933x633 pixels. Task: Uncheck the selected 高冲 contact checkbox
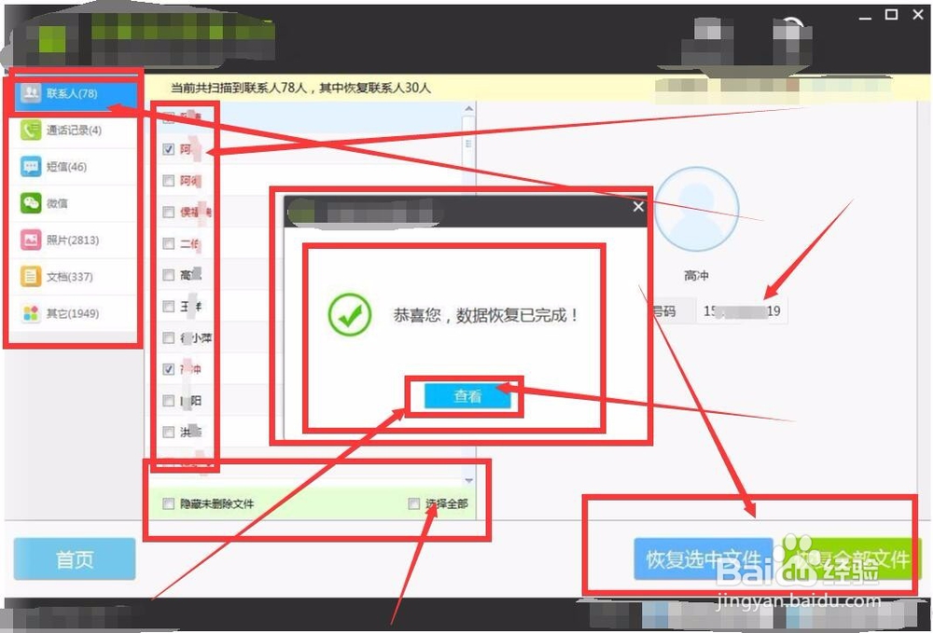pos(168,369)
